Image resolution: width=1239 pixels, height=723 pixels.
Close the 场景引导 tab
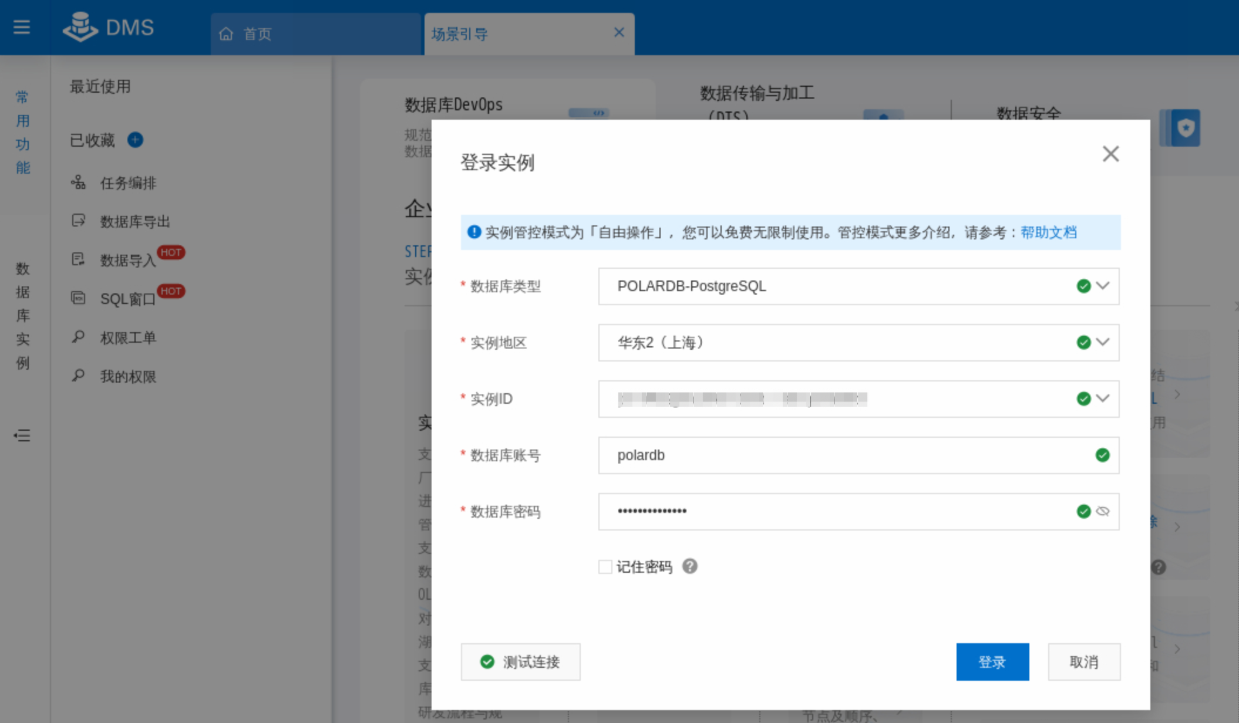coord(619,32)
